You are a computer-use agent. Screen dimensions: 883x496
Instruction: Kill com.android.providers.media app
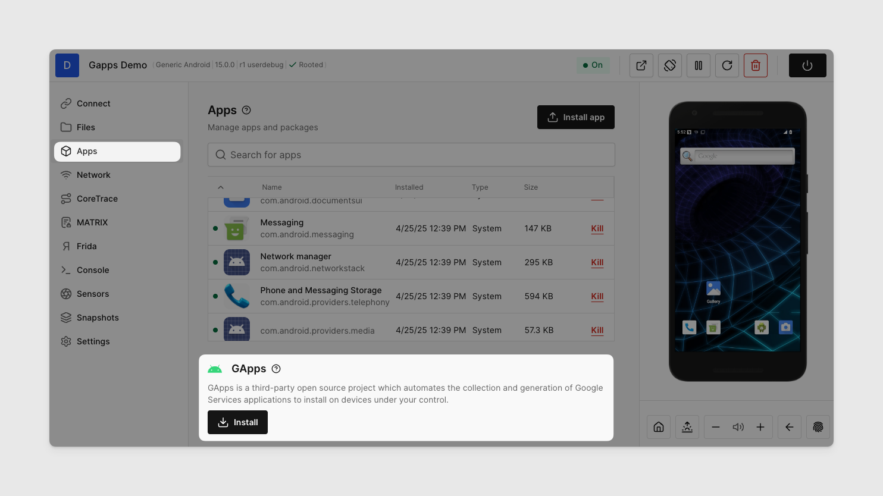[597, 330]
